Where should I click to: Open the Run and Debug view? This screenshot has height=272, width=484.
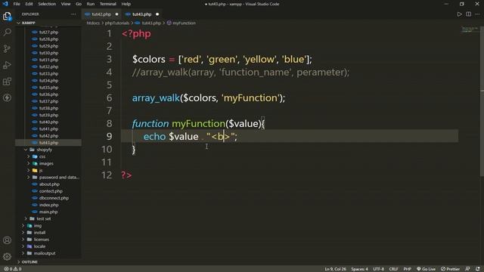click(x=7, y=65)
